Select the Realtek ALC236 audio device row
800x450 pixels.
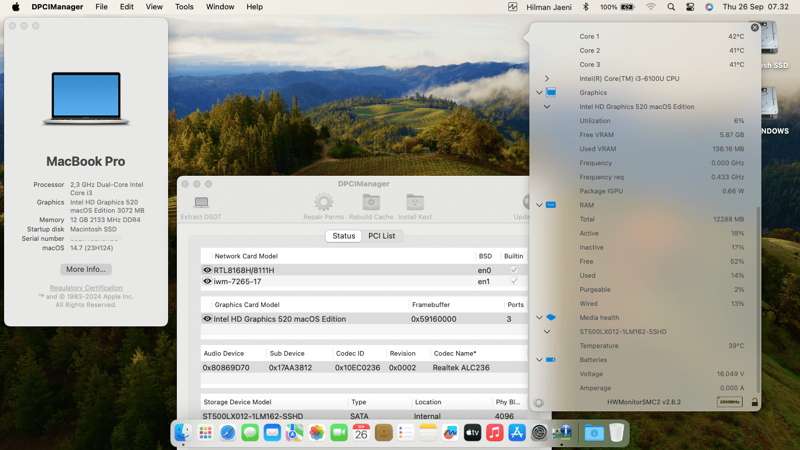364,367
